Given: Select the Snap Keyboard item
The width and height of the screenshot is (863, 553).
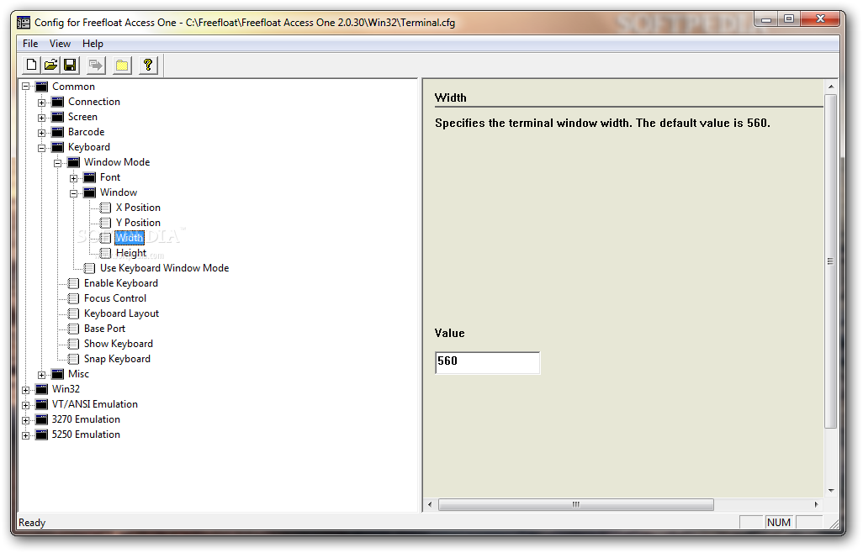Looking at the screenshot, I should click(x=117, y=359).
